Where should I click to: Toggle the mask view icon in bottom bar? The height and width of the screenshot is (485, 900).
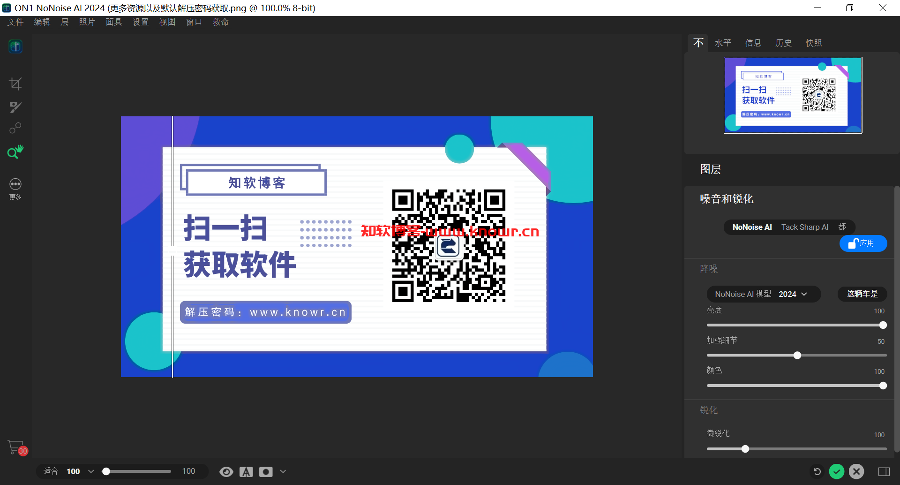pos(266,472)
